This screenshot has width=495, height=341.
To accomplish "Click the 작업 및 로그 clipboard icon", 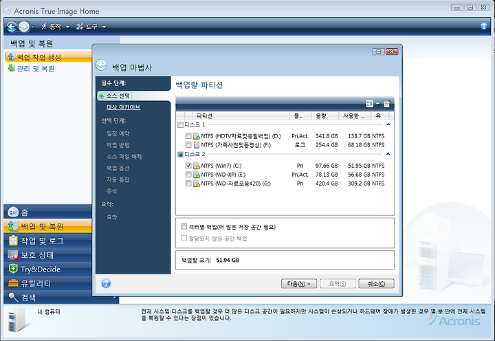I will 13,241.
